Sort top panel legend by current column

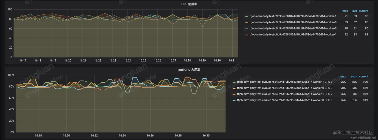pos(364,11)
